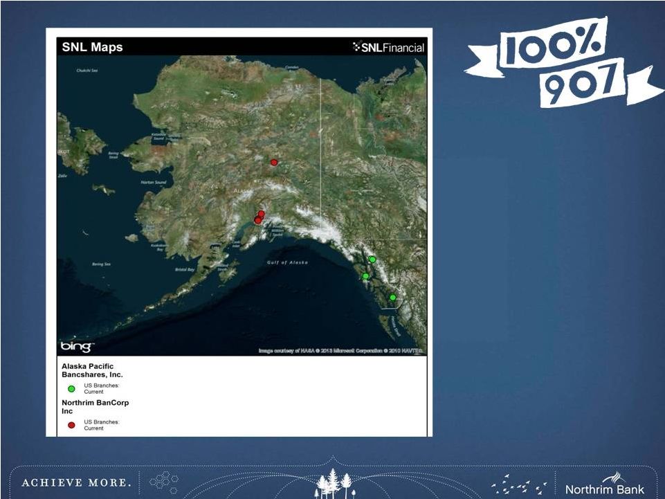Click the bing logo on the map
This screenshot has width=665, height=499.
click(x=77, y=347)
